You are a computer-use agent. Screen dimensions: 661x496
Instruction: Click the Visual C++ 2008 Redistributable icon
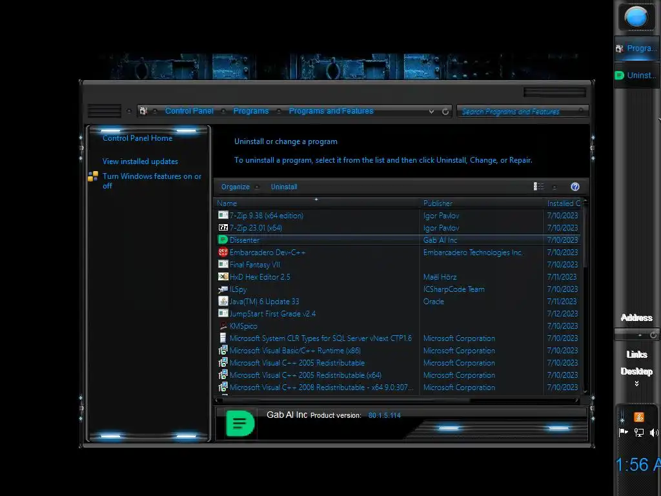pos(223,387)
